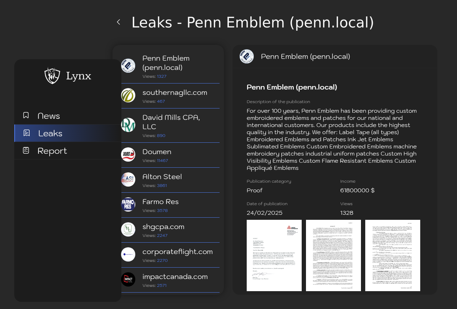The image size is (457, 309).
Task: Open the second document page thumbnail
Action: [333, 255]
